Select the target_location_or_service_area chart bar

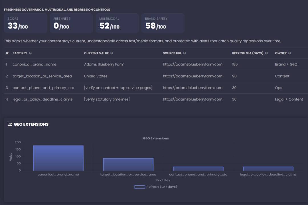(x=128, y=164)
